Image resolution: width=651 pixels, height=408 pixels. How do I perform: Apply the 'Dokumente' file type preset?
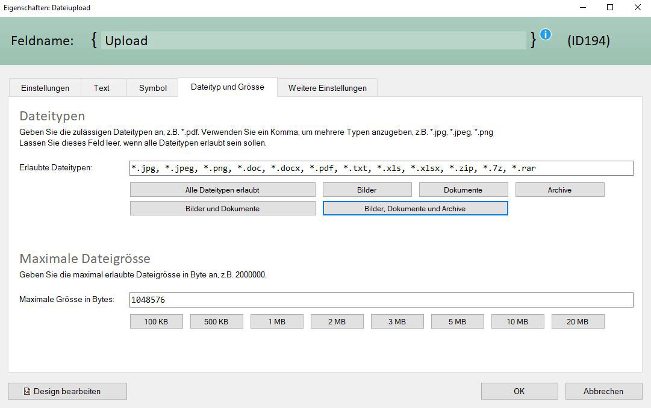point(463,189)
